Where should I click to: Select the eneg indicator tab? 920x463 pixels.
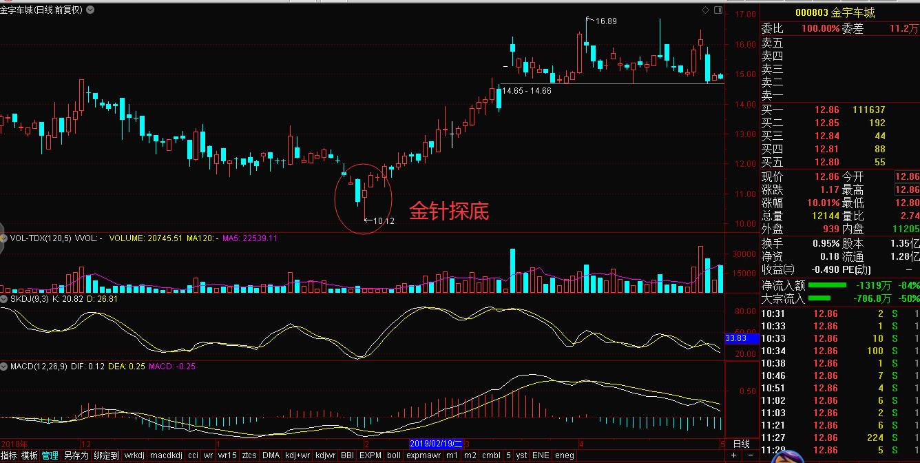(565, 455)
